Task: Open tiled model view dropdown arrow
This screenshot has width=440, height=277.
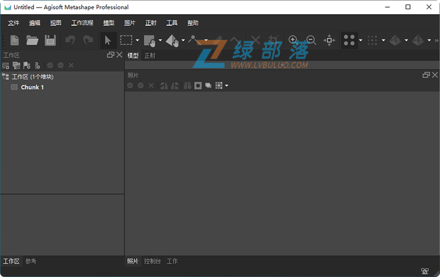Action: [429, 40]
